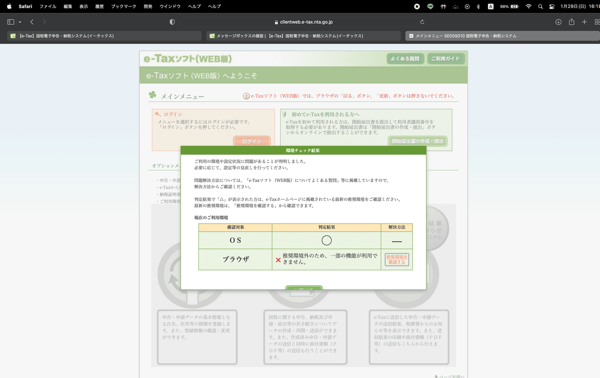
Task: Click the Now Playing menu bar icon
Action: click(x=467, y=6)
